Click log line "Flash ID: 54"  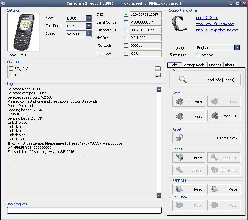[17, 114]
